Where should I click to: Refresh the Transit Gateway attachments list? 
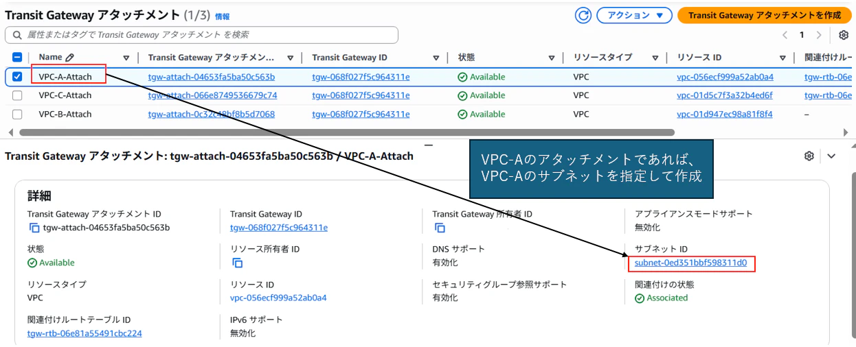[x=583, y=15]
